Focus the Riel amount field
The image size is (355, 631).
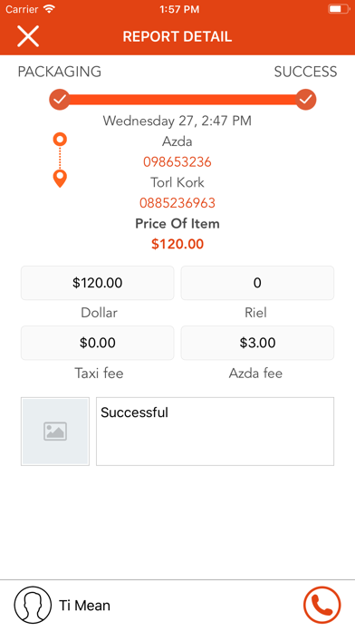pyautogui.click(x=257, y=283)
